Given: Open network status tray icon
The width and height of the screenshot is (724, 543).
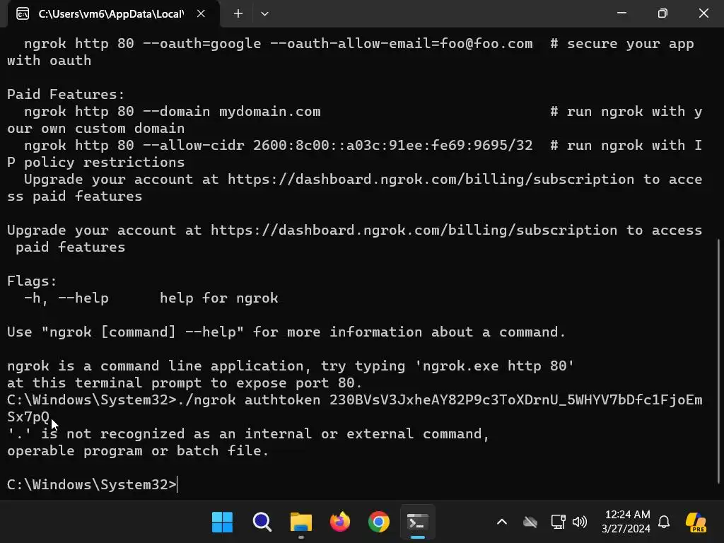Looking at the screenshot, I should [x=559, y=522].
